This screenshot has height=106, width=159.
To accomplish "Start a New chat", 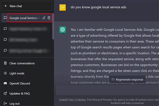I will (x=27, y=6).
